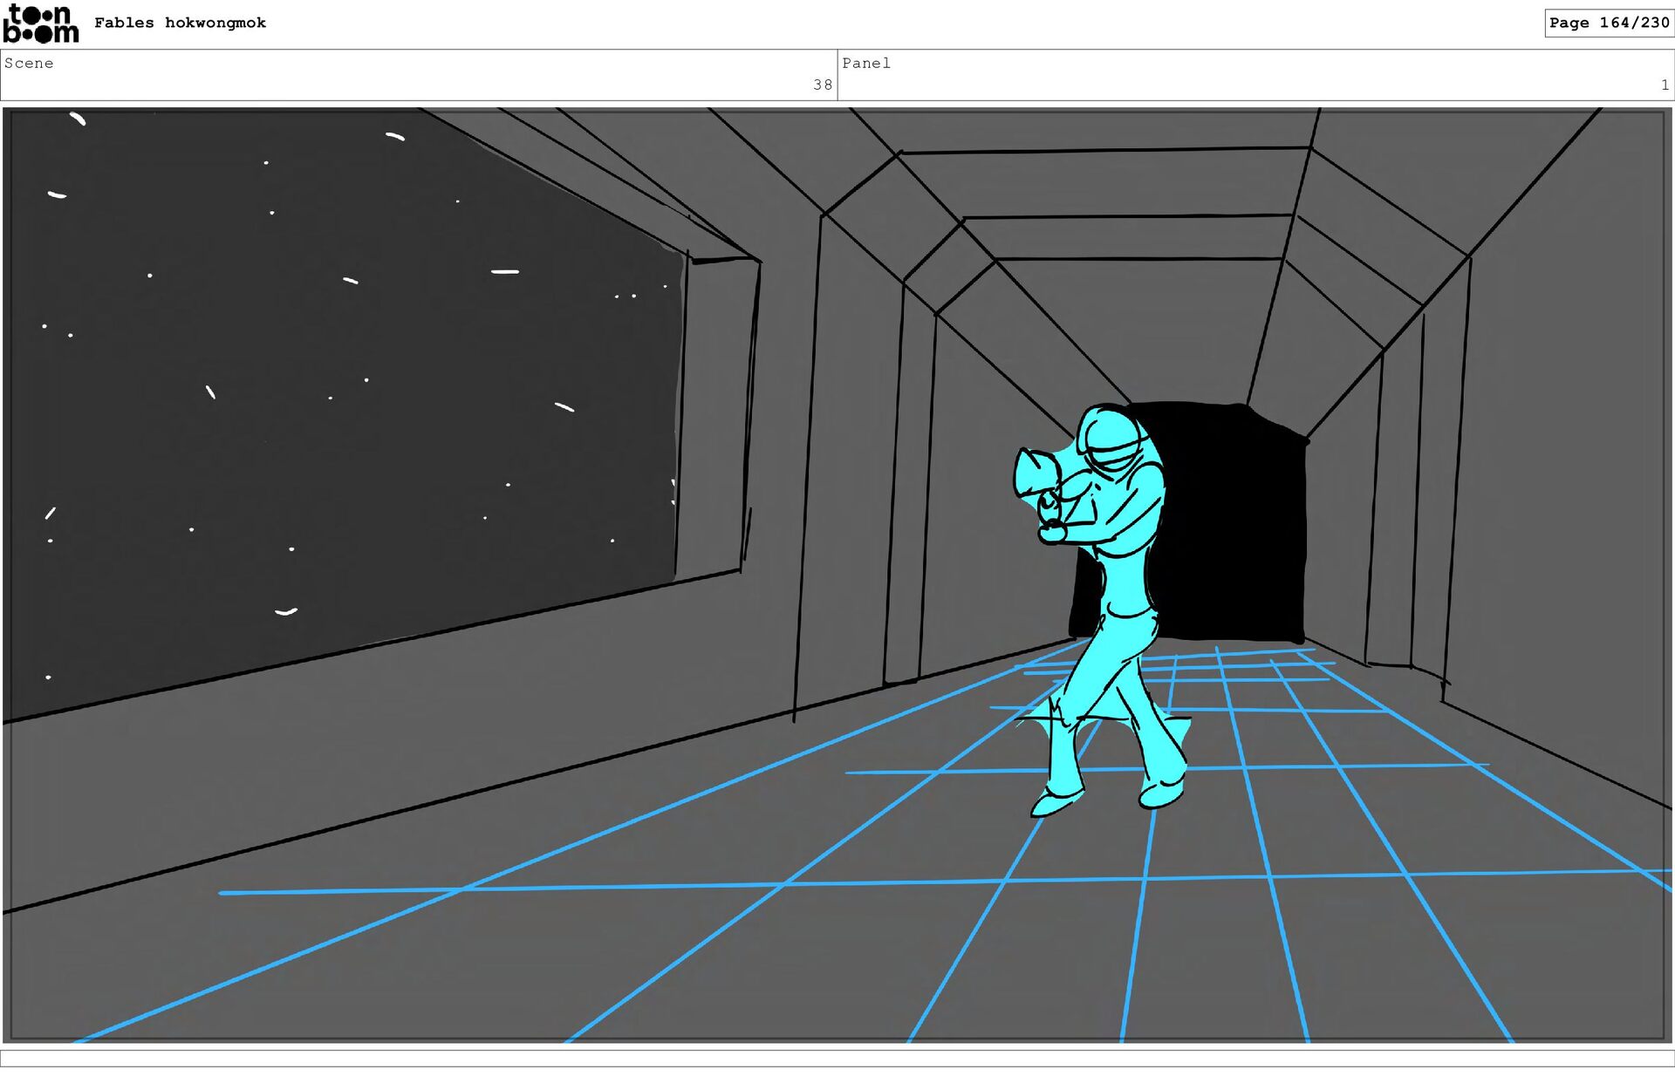
Task: Click the empty caption bar below panel
Action: coord(837,1058)
